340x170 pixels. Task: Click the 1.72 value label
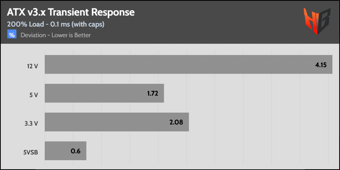pos(152,94)
